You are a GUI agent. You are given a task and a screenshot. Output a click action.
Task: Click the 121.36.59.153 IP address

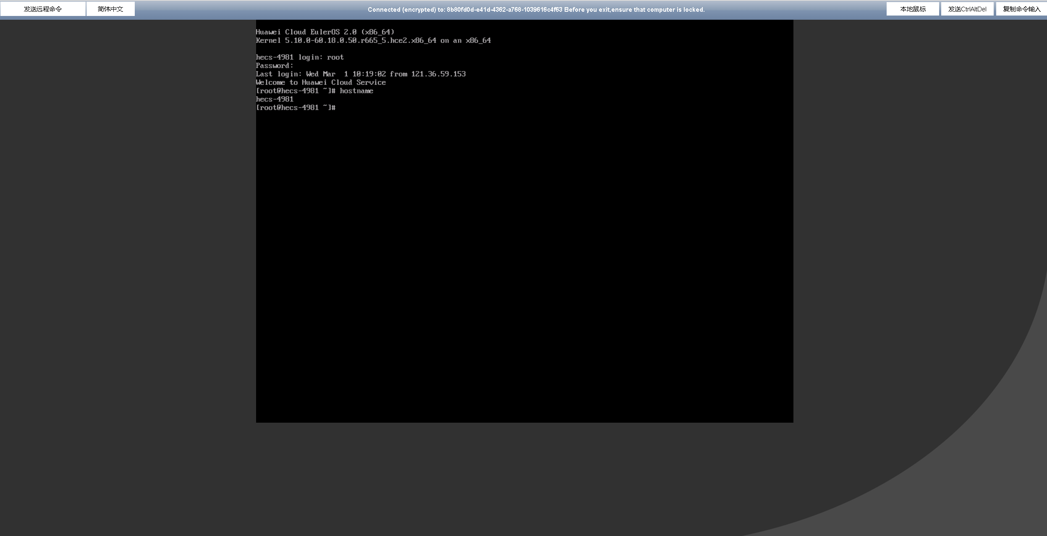click(x=438, y=74)
